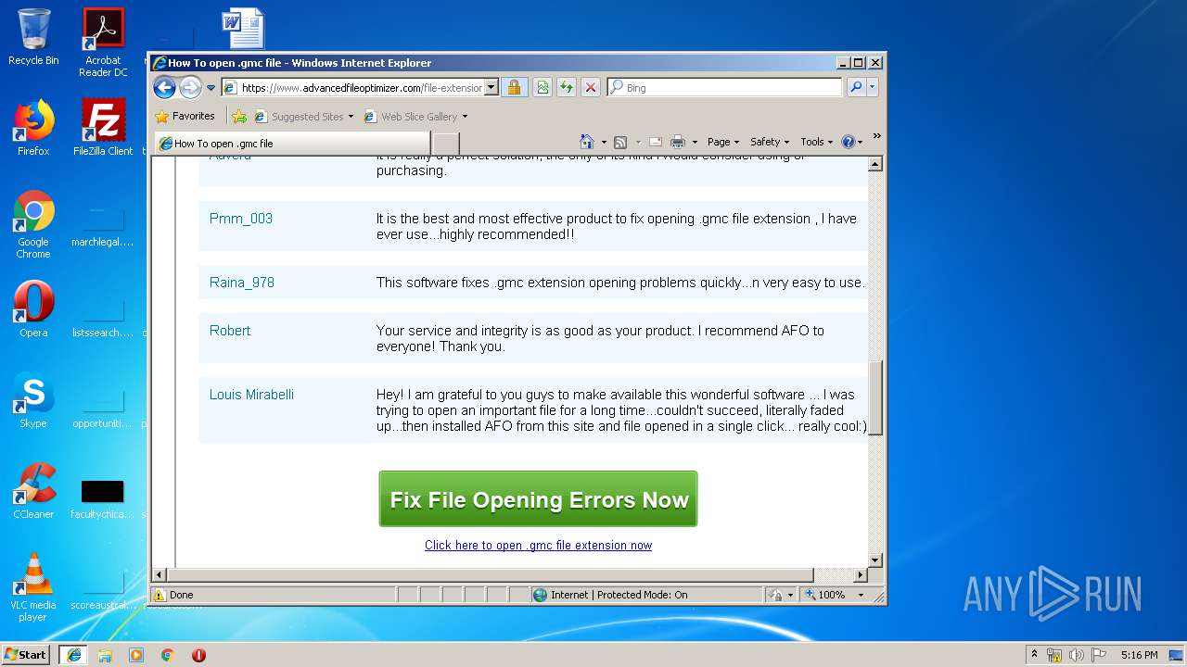This screenshot has height=667, width=1187.
Task: Open the Start menu
Action: tap(25, 654)
